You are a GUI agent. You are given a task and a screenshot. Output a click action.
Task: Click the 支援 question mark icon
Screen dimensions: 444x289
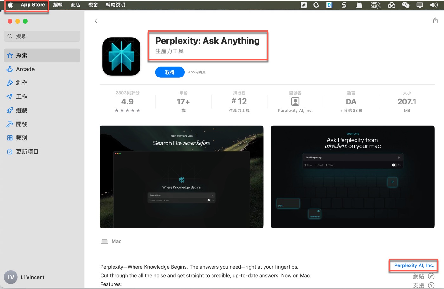click(x=431, y=285)
